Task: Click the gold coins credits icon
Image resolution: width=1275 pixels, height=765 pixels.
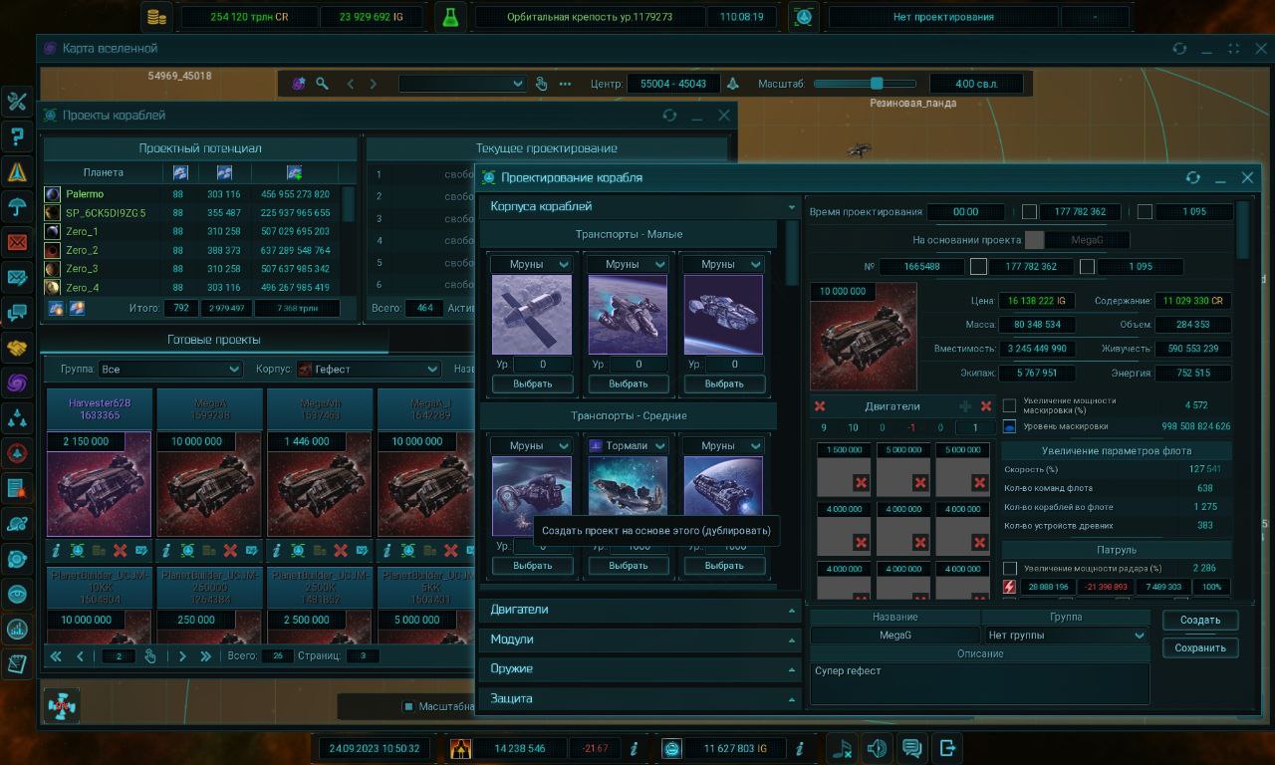Action: point(156,17)
